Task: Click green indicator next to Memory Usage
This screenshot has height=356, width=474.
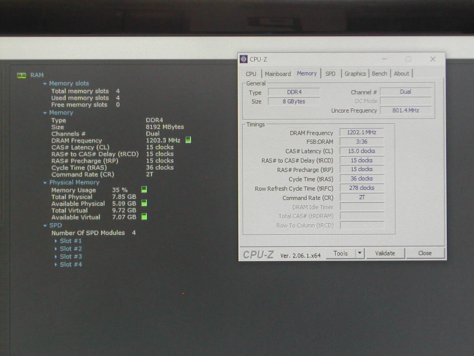Action: 144,189
